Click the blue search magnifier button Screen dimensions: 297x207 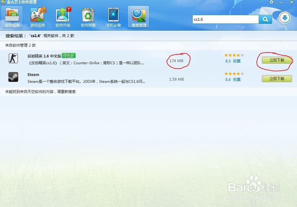click(x=265, y=19)
